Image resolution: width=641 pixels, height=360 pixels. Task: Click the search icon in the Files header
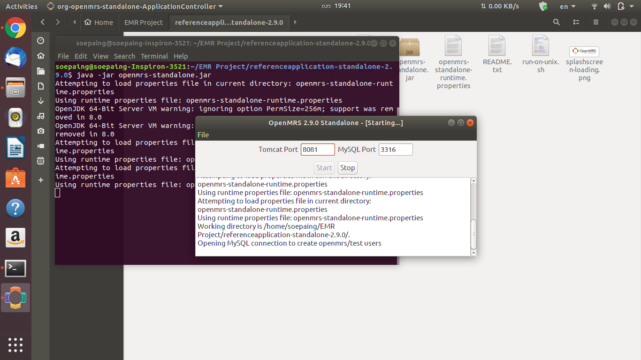coord(557,22)
